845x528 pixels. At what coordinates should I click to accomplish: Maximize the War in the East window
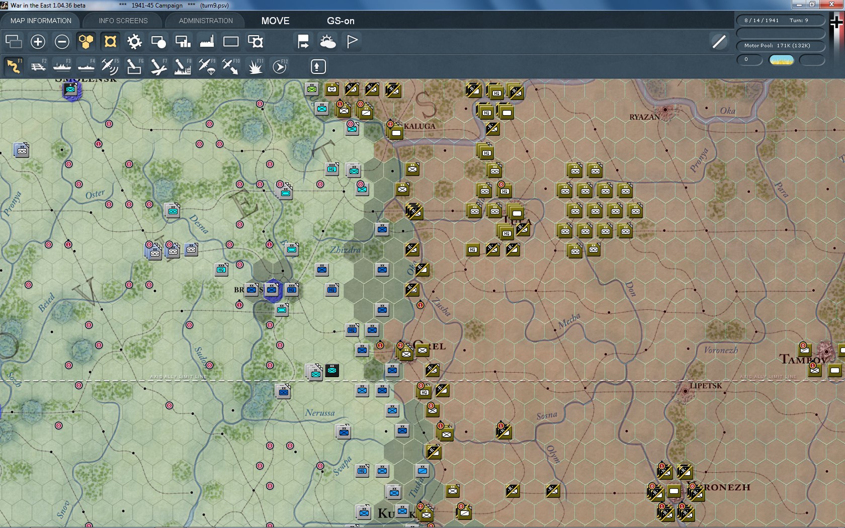[x=812, y=5]
